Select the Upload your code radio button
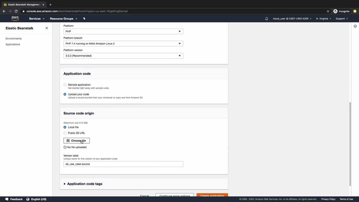The height and width of the screenshot is (202, 359). 65,94
